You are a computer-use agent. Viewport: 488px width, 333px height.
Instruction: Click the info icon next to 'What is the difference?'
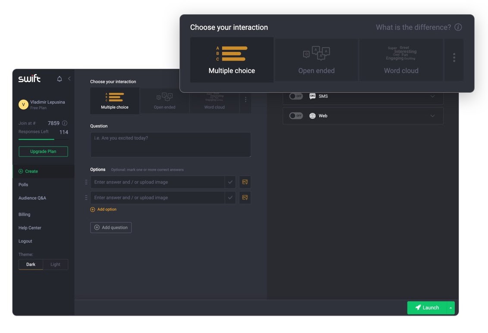tap(458, 27)
